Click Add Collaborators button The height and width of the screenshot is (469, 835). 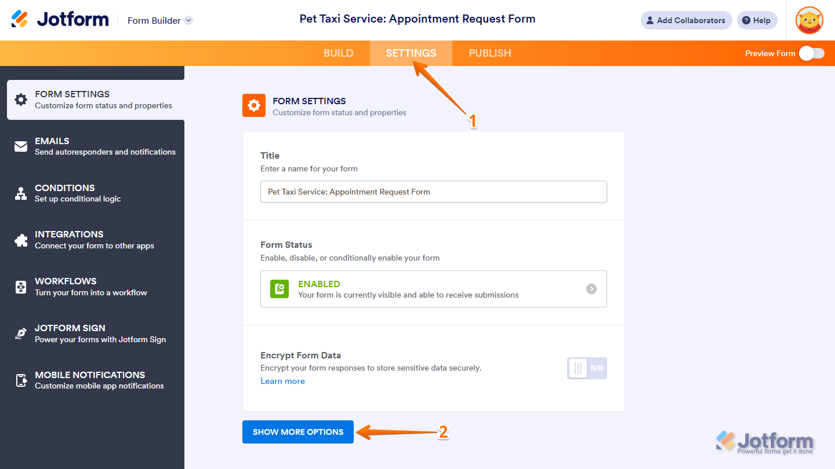coord(686,20)
